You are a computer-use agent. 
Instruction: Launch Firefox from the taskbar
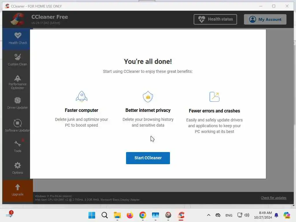coord(130,215)
